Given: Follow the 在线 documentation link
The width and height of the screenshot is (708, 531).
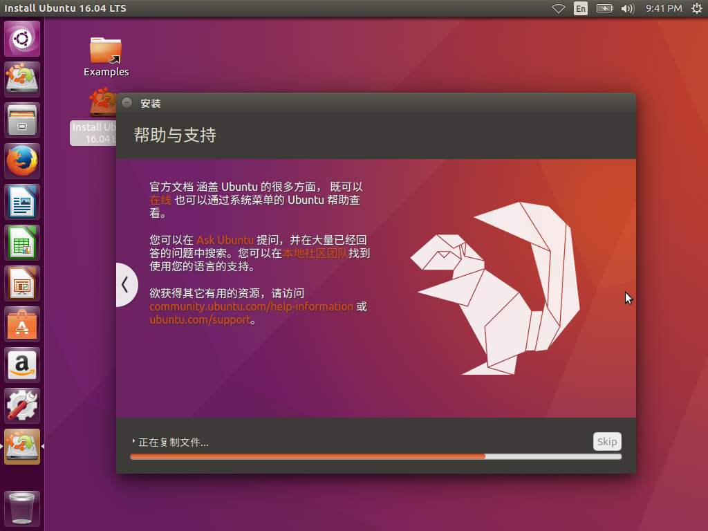Looking at the screenshot, I should pos(160,200).
